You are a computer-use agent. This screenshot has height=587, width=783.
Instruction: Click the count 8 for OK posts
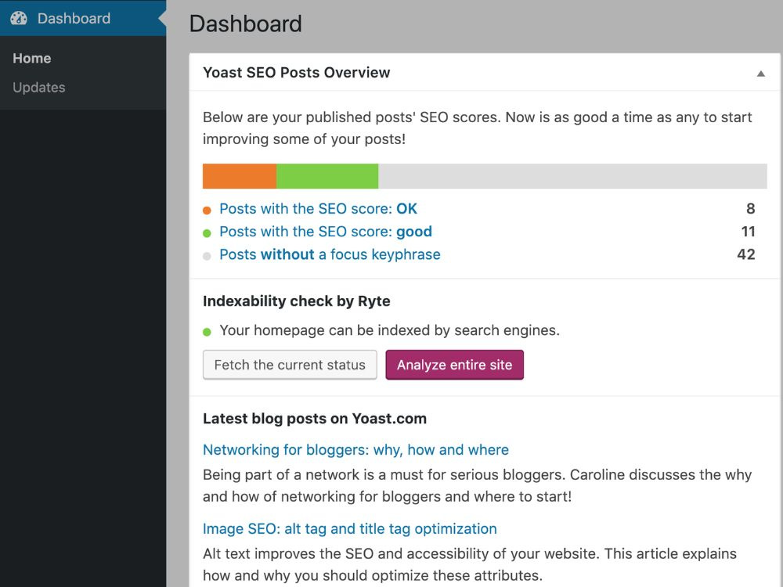(x=751, y=209)
